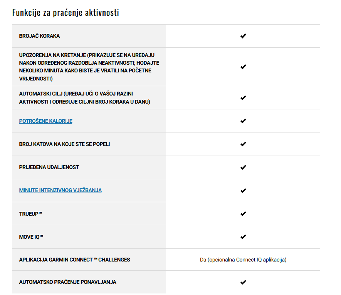341x295 pixels.
Task: Select Aplikacija Garmin Connect Challenges label
Action: pos(74,260)
